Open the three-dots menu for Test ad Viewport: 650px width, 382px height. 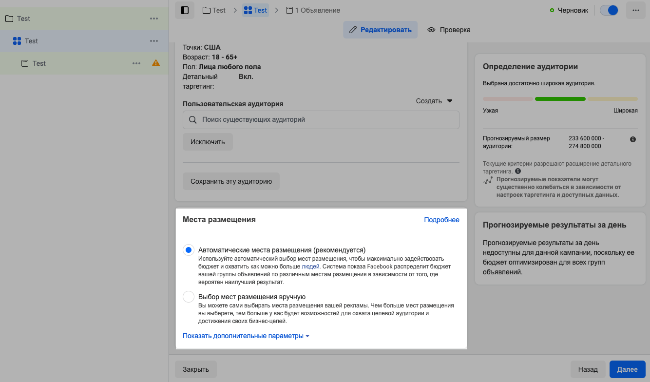coord(136,63)
